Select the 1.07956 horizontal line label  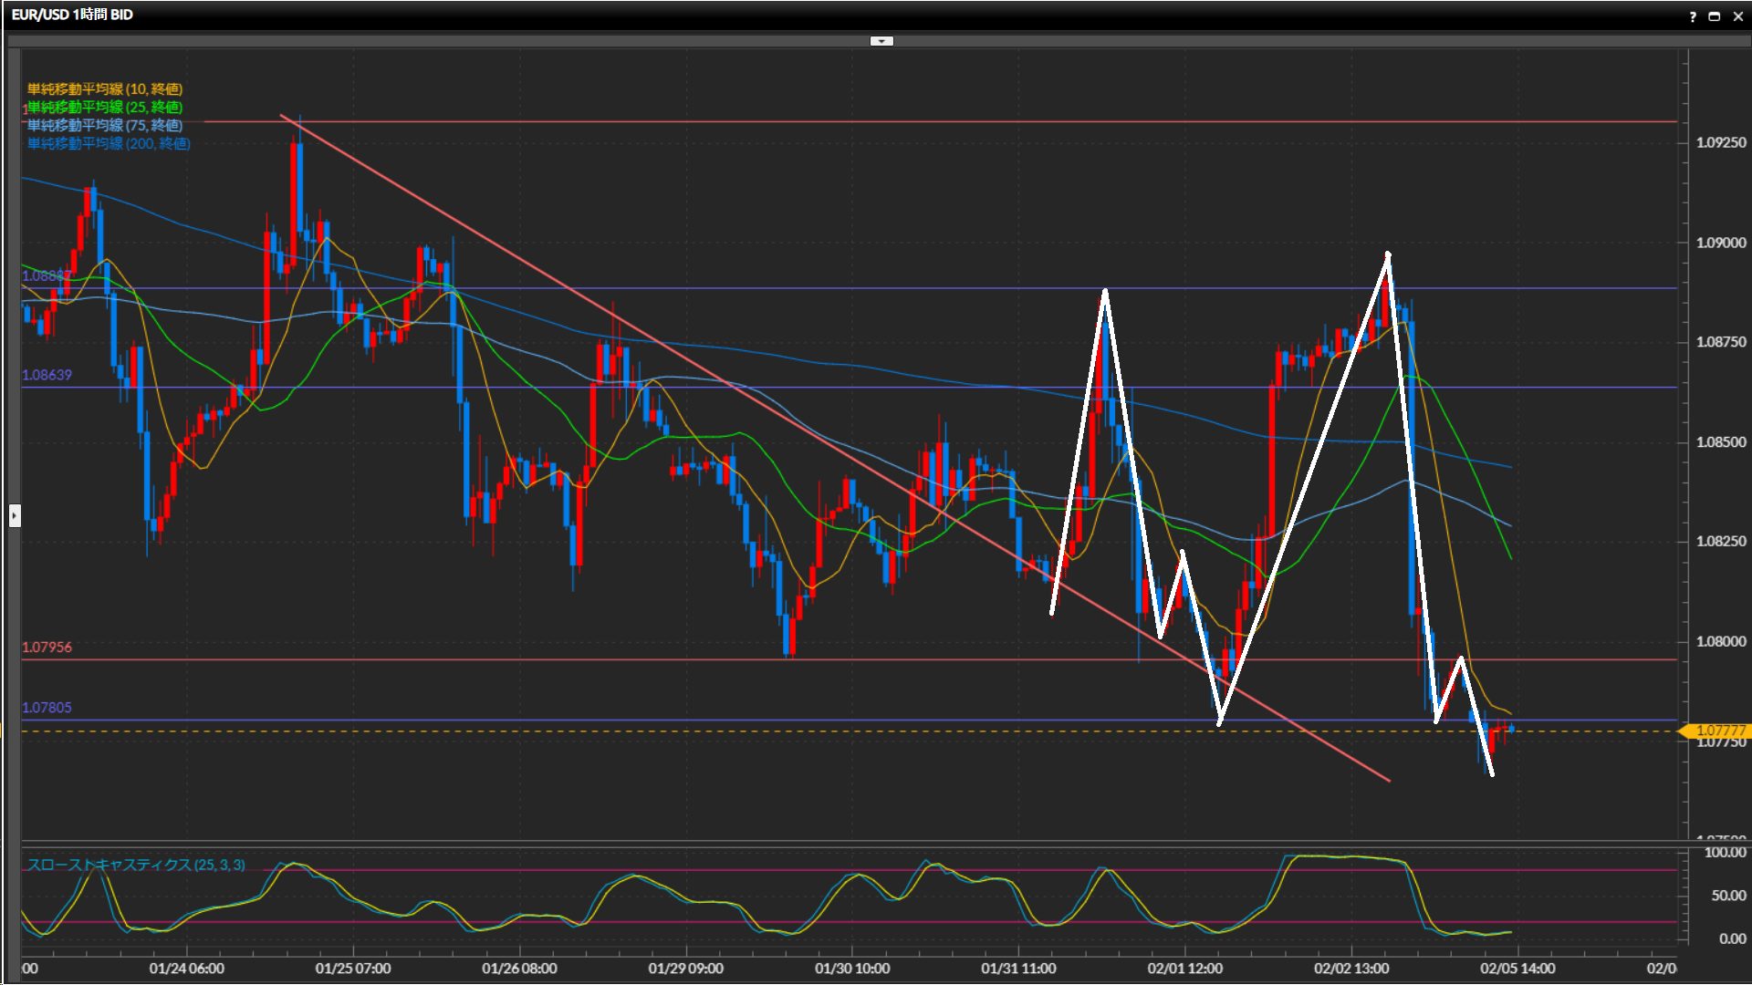pyautogui.click(x=47, y=647)
